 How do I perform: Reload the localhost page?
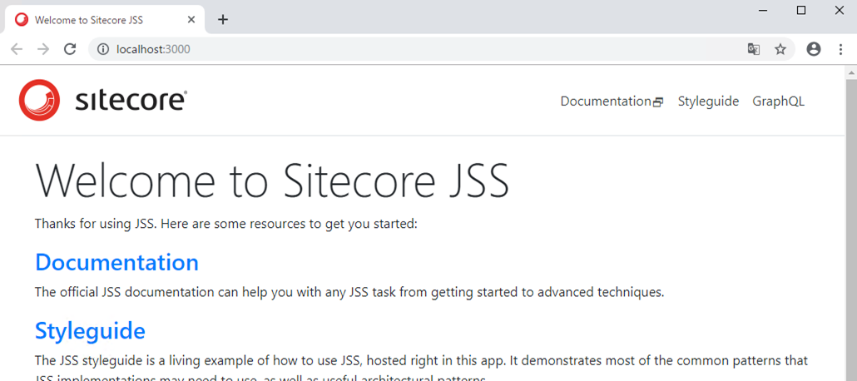tap(69, 49)
